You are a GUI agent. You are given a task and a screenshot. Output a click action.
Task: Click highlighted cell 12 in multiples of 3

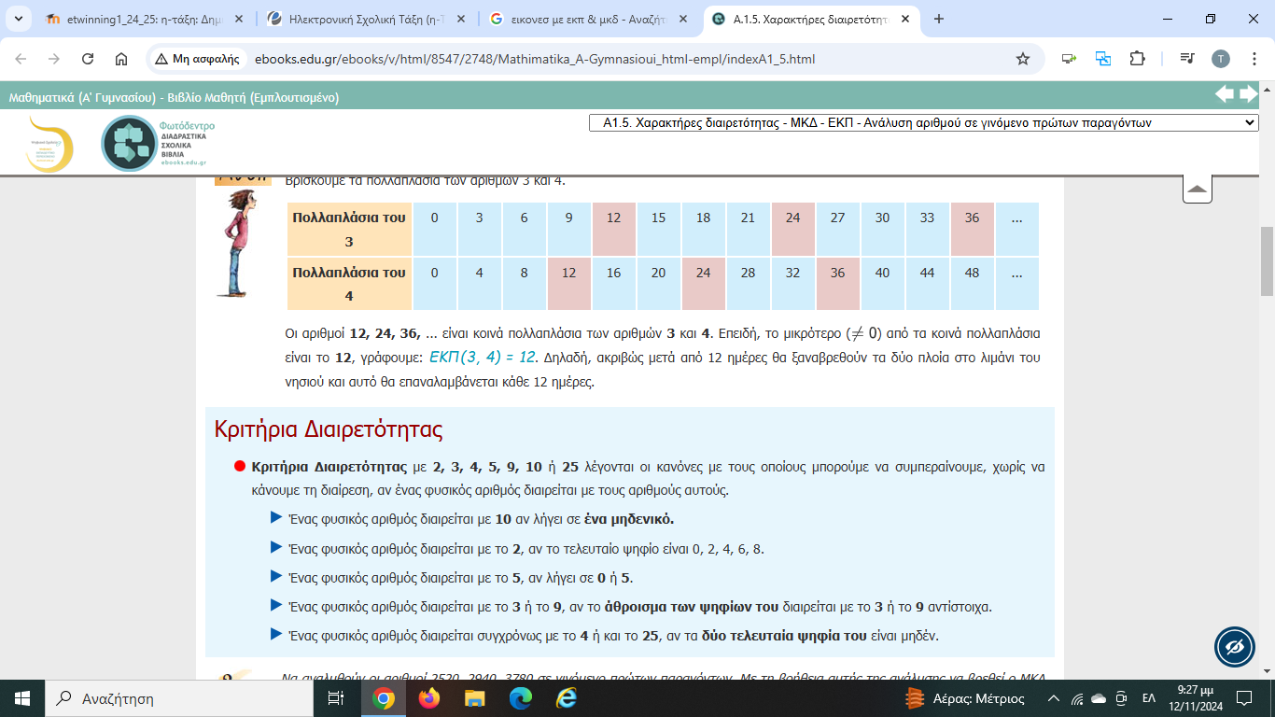pyautogui.click(x=614, y=229)
